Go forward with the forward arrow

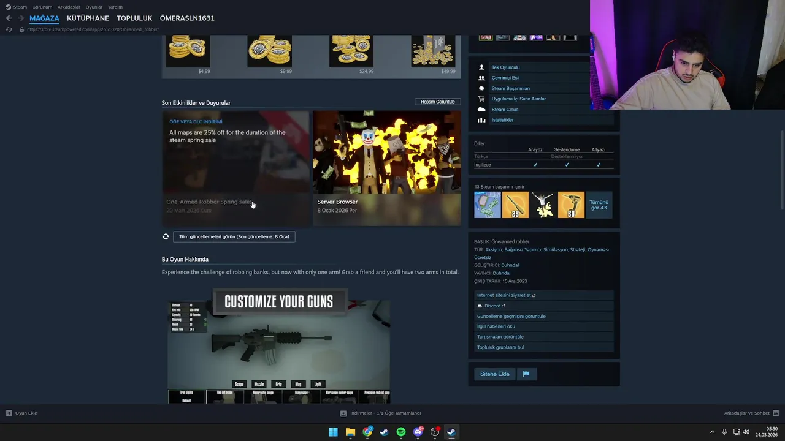point(20,18)
